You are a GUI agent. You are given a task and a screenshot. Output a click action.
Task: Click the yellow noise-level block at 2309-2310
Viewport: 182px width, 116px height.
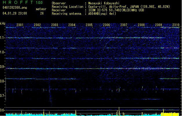(x=170, y=114)
